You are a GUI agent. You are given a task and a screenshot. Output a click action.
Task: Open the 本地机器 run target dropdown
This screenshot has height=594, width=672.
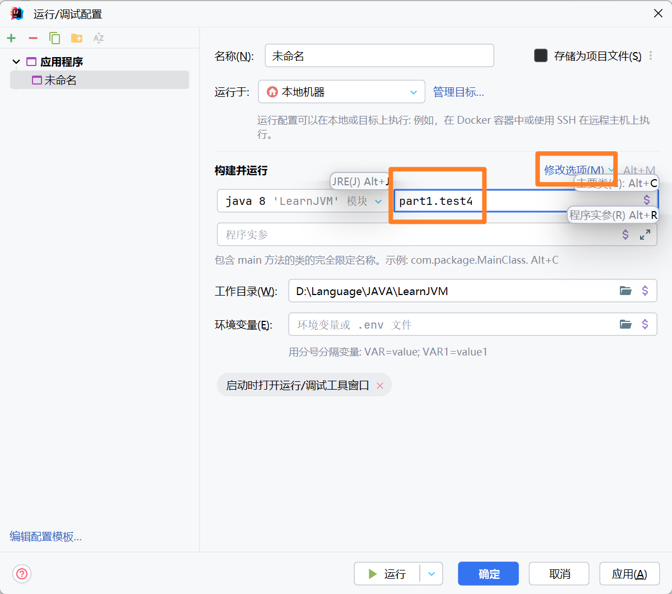(x=414, y=92)
